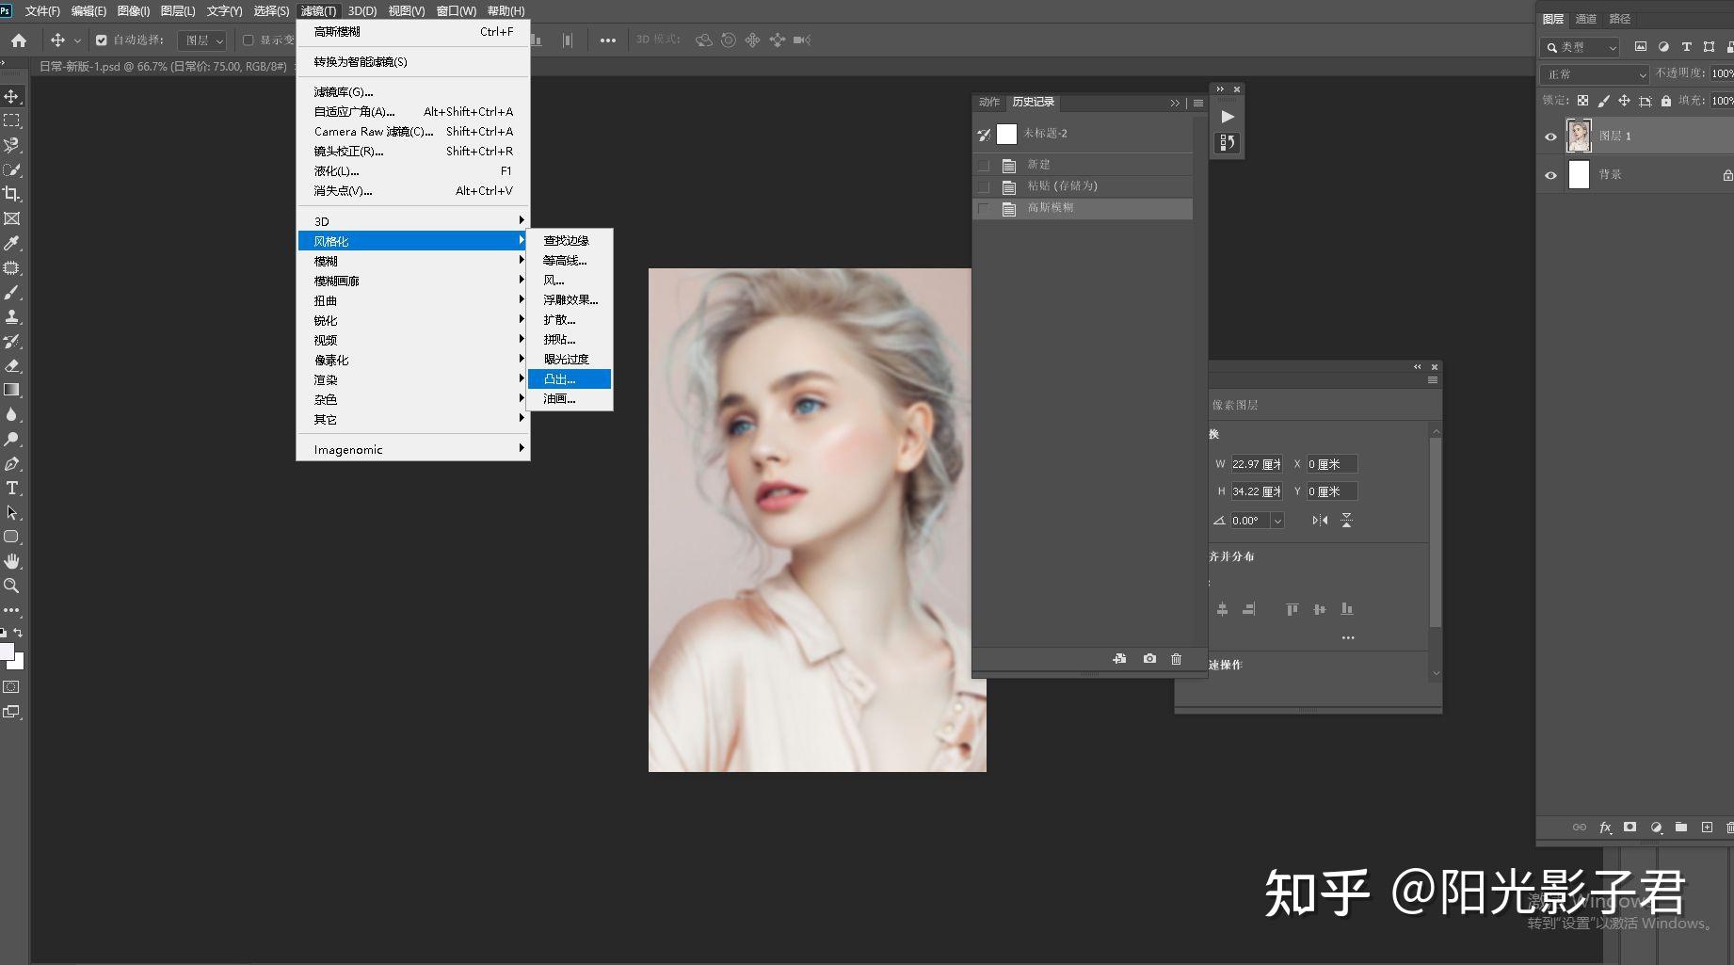Select the Frame tool

pyautogui.click(x=12, y=218)
